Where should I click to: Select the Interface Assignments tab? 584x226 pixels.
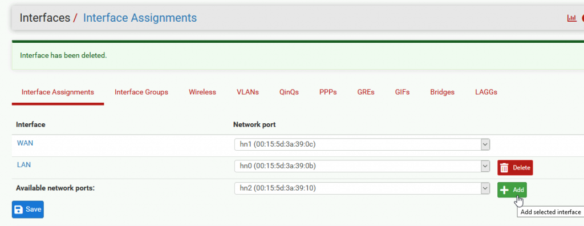tap(58, 92)
